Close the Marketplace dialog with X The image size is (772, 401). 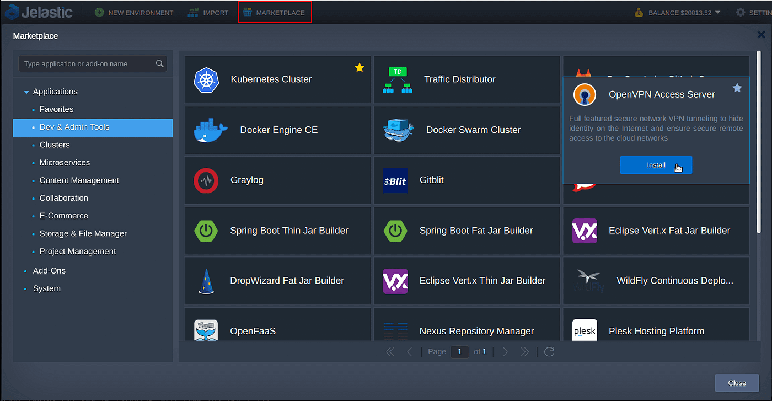(761, 34)
